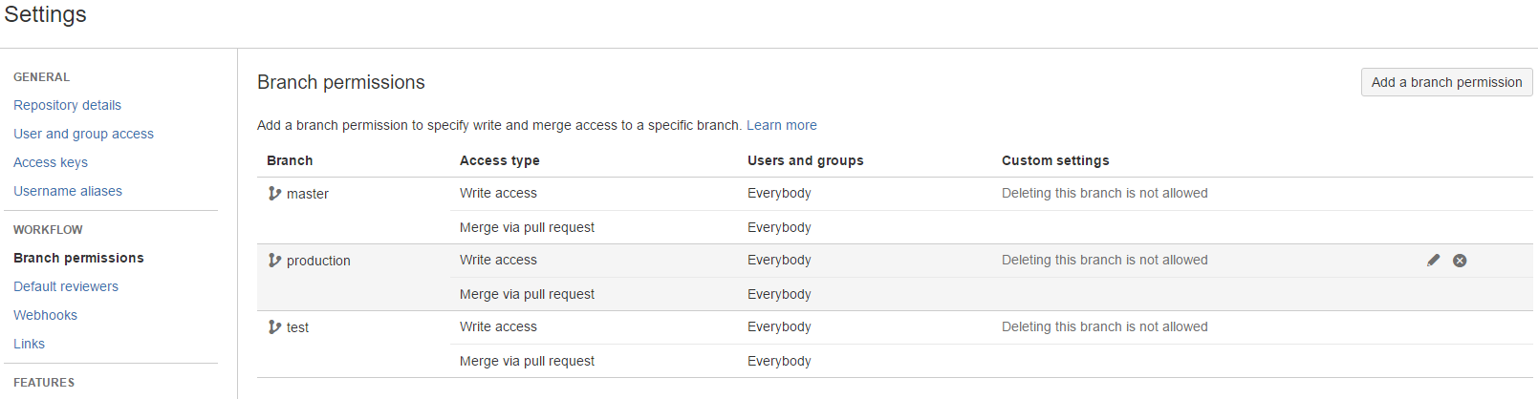Click the FEATURES section label
This screenshot has height=399, width=1538.
pos(44,383)
